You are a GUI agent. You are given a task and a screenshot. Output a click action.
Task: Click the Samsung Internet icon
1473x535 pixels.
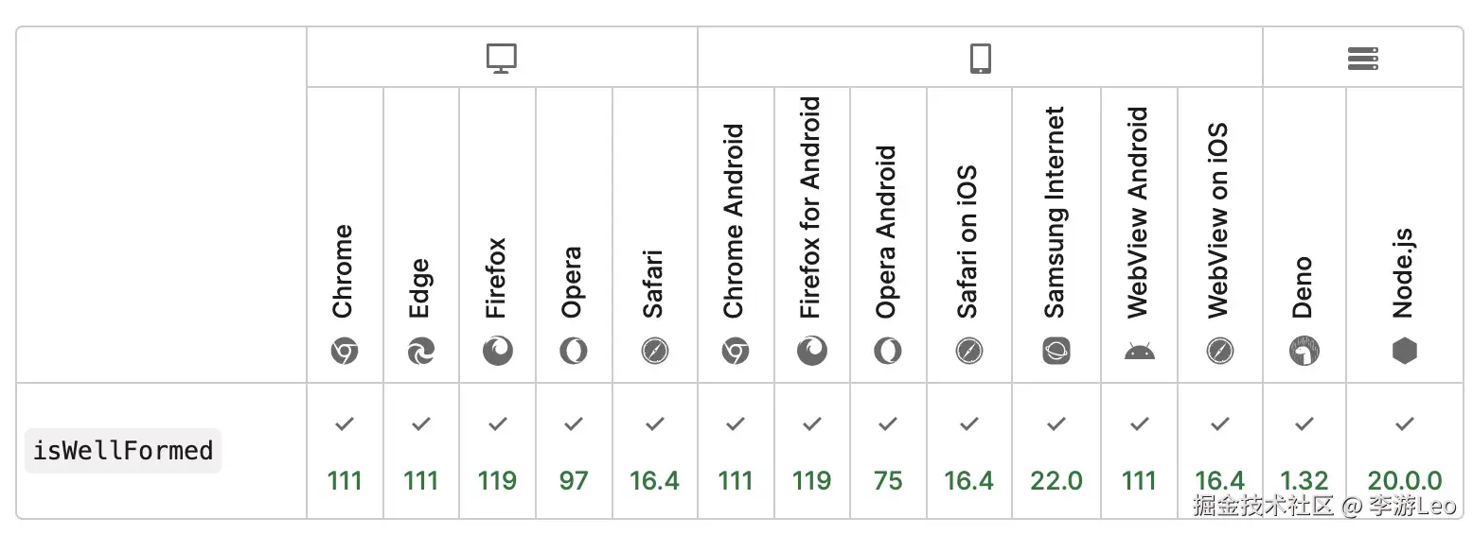(x=1056, y=352)
